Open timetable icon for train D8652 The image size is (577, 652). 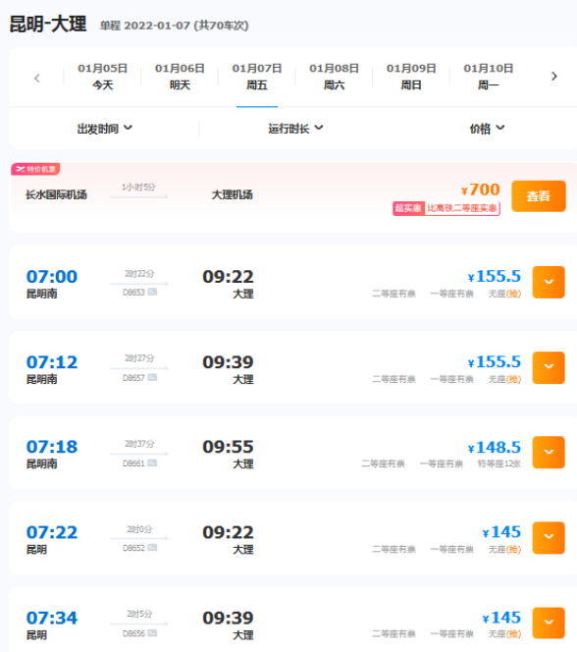pos(152,548)
